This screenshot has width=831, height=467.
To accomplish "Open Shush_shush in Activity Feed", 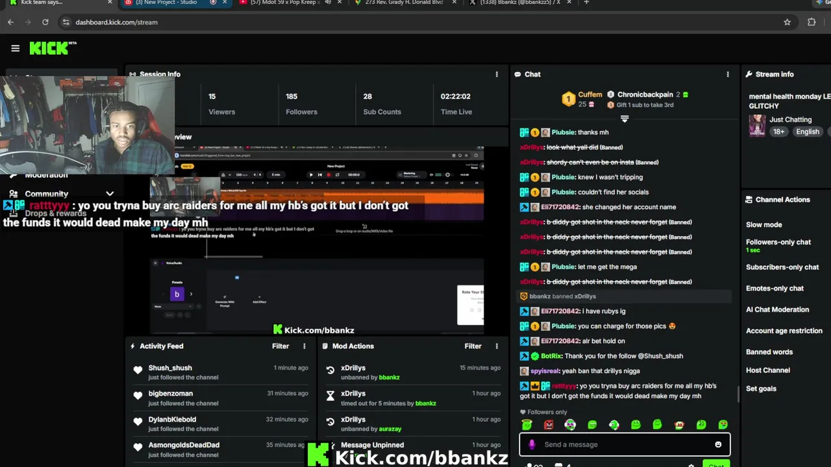I will 170,368.
